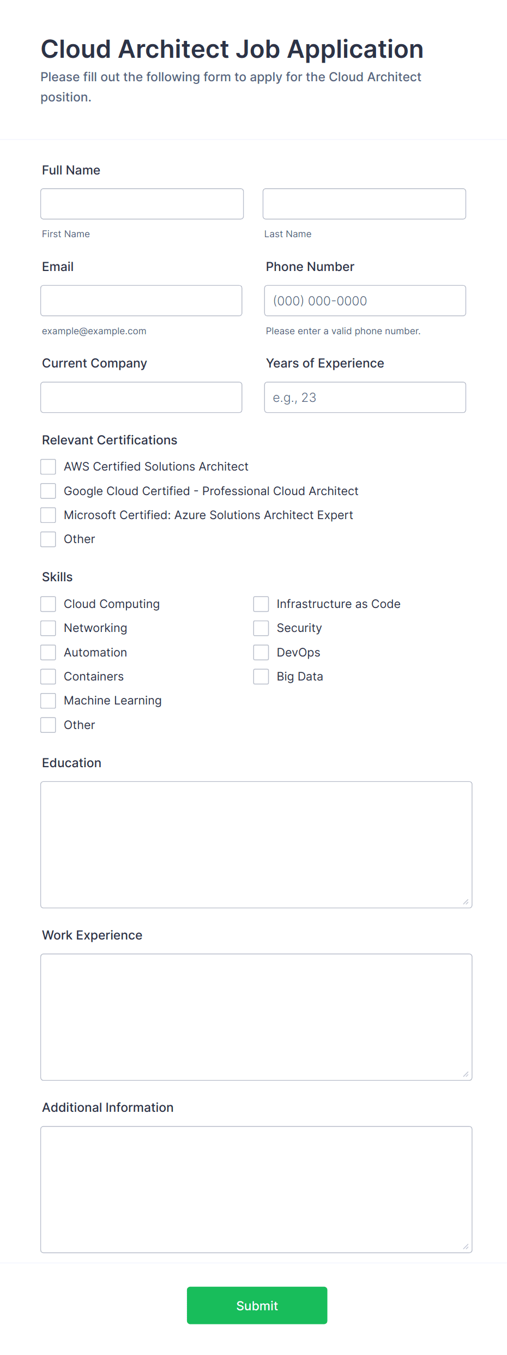
Task: Check the Containers skill
Action: click(x=48, y=676)
